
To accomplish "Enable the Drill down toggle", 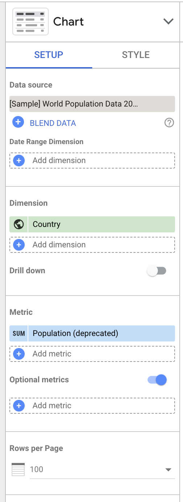I will pyautogui.click(x=156, y=271).
